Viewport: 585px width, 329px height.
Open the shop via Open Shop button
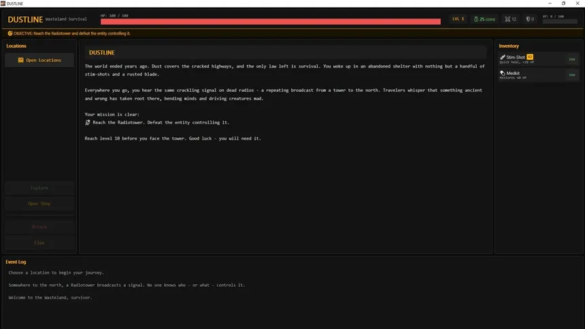click(x=39, y=204)
